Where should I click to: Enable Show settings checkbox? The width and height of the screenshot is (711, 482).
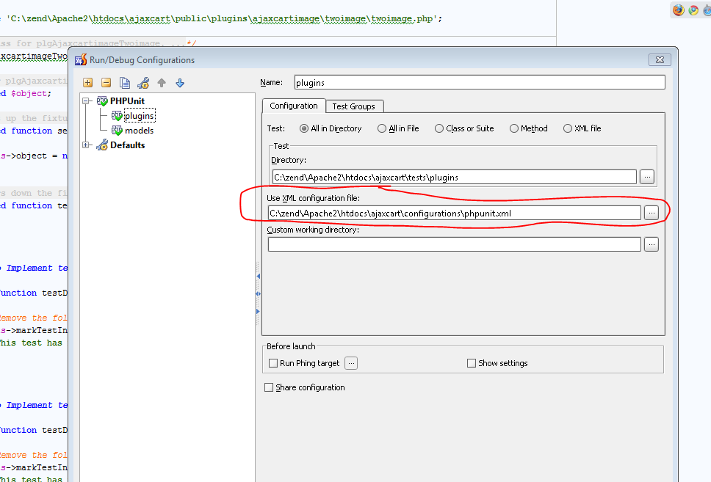click(471, 363)
